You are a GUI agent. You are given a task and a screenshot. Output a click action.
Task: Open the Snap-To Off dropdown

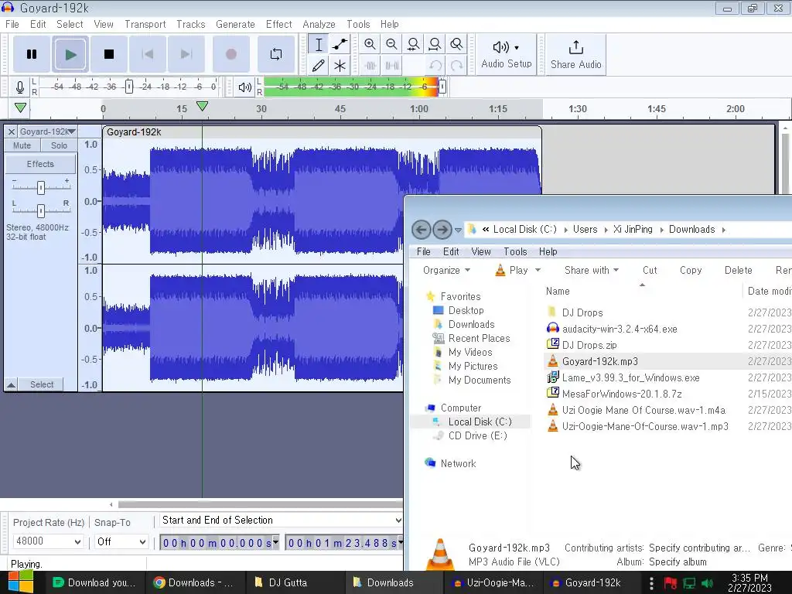tap(121, 541)
